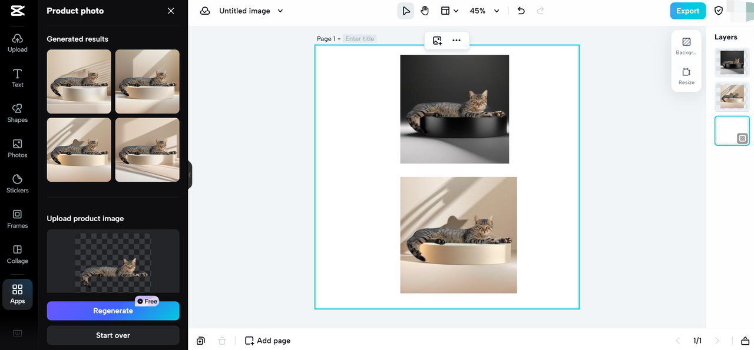Open the Frames panel

pos(18,219)
